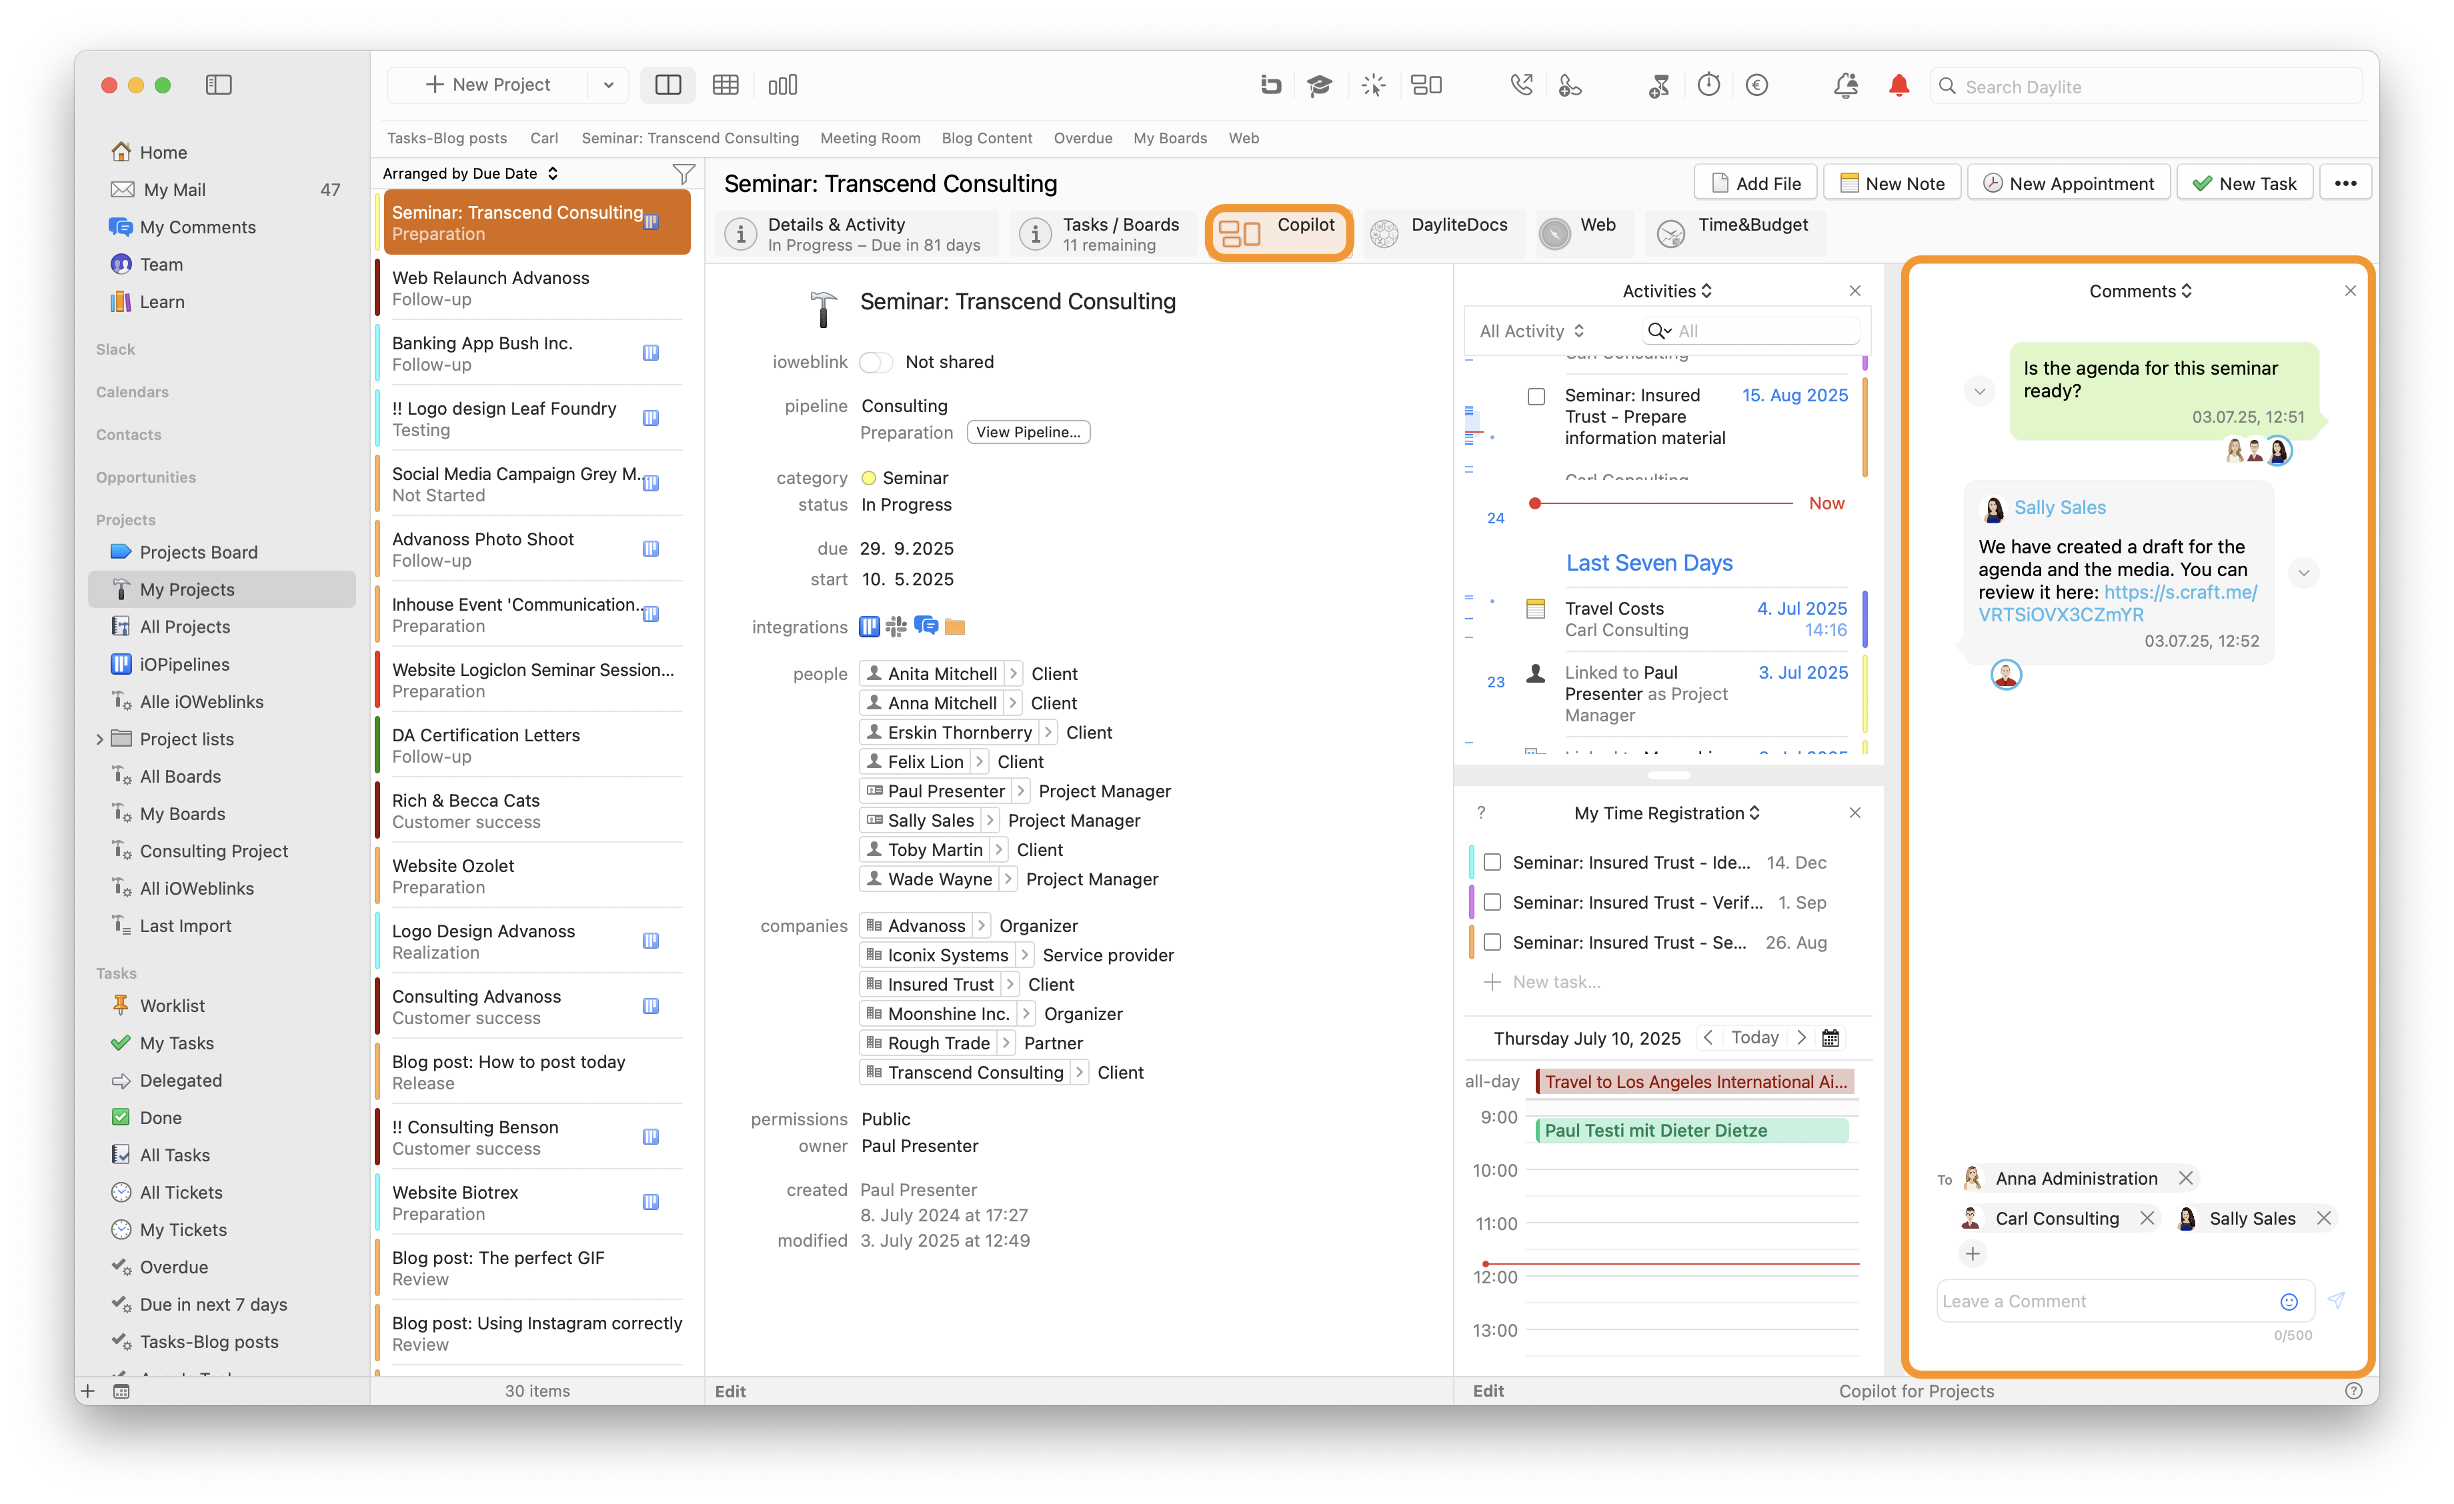Viewport: 2454px width, 1504px height.
Task: Check the Insured Trust - Verif... task
Action: 1492,902
